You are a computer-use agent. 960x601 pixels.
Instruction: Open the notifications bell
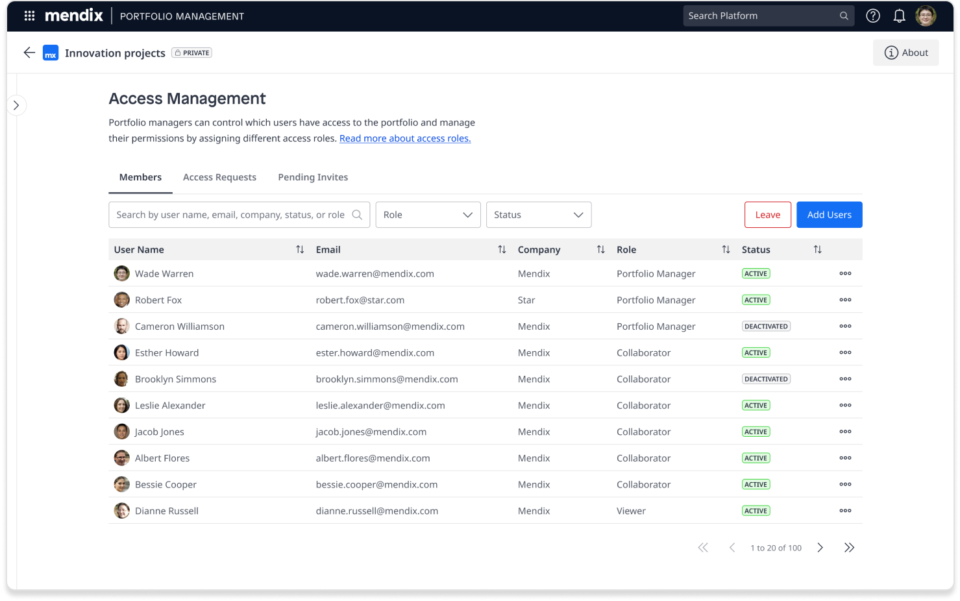899,16
